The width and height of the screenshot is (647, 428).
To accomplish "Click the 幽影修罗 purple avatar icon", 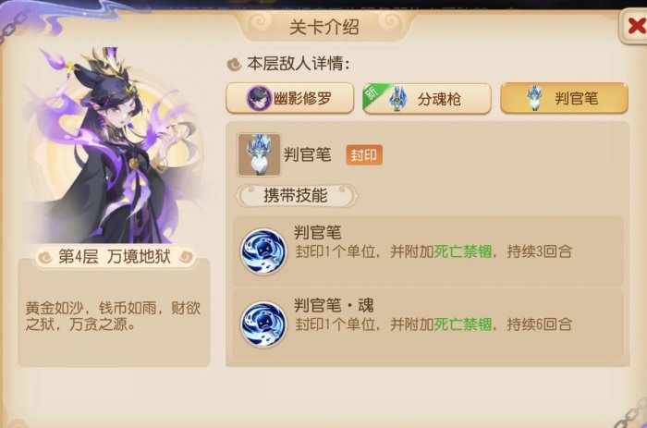I will [x=258, y=98].
